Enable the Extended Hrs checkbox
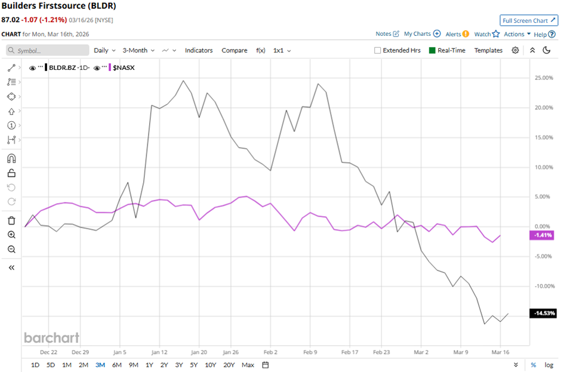 pos(377,51)
